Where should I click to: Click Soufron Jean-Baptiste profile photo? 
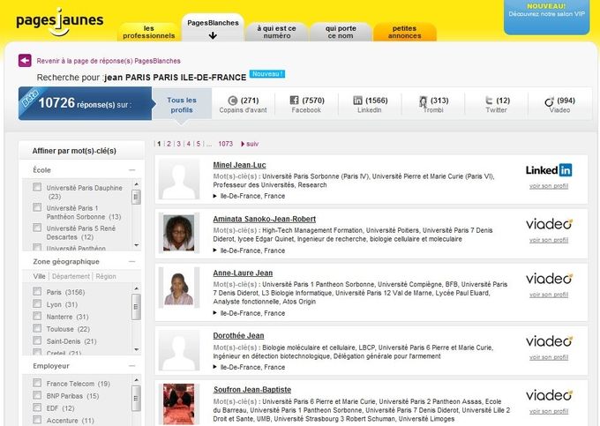(x=179, y=404)
